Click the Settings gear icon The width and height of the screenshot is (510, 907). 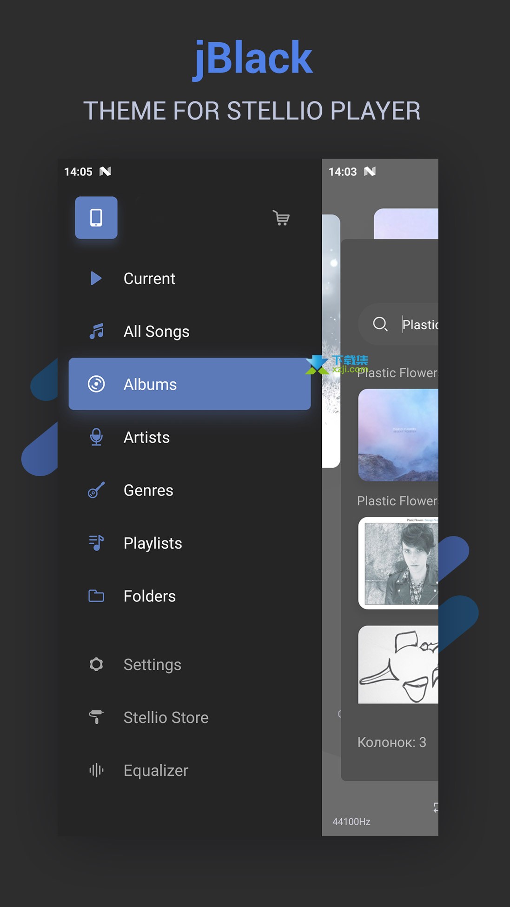pos(96,664)
